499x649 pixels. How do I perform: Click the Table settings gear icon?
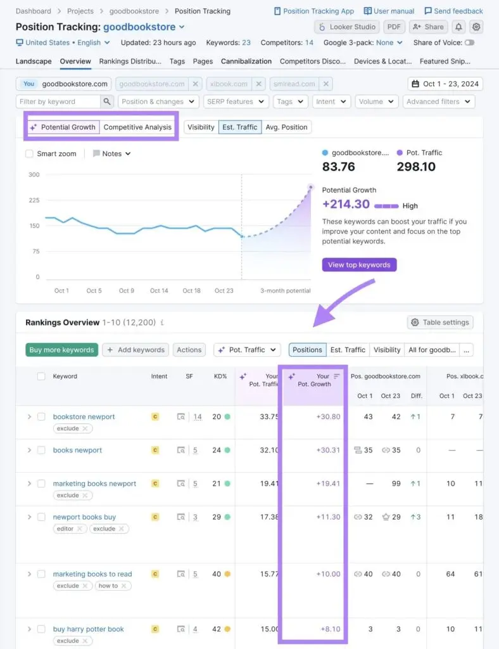pos(415,323)
